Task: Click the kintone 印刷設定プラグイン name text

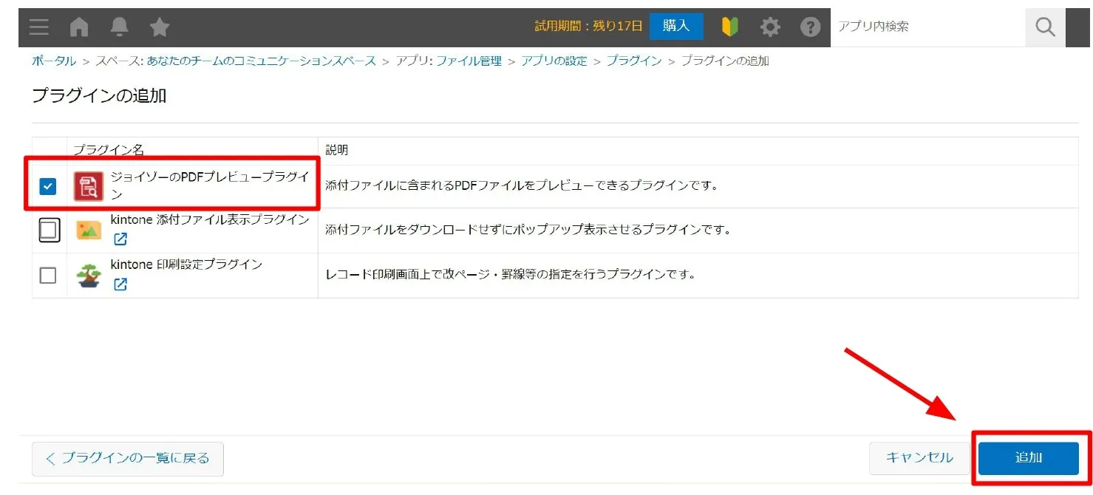Action: [x=186, y=264]
